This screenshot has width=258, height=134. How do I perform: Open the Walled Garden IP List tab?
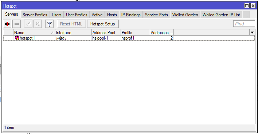coord(221,15)
